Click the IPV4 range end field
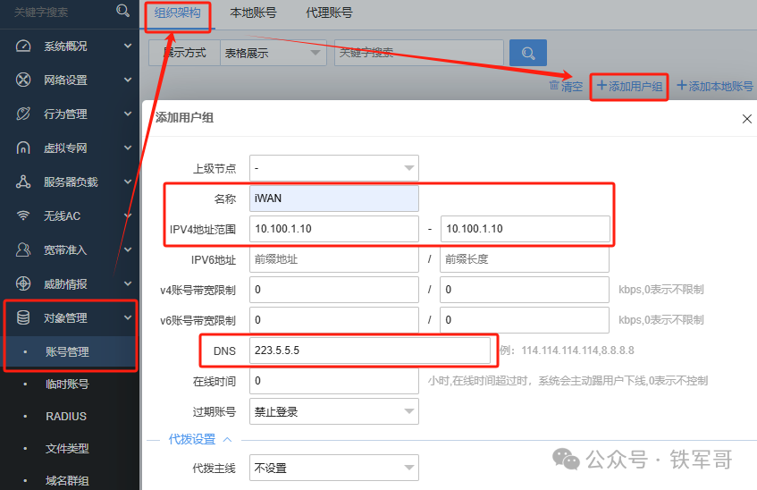The image size is (757, 490). (526, 229)
